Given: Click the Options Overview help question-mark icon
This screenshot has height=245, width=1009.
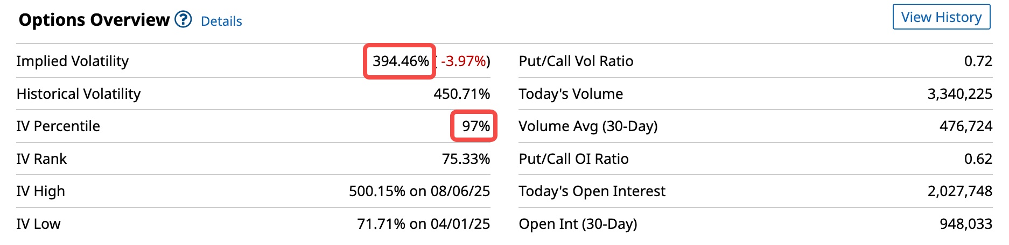Looking at the screenshot, I should [183, 19].
